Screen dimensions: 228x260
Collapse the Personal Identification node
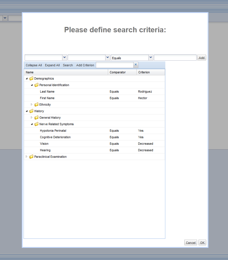[x=32, y=85]
